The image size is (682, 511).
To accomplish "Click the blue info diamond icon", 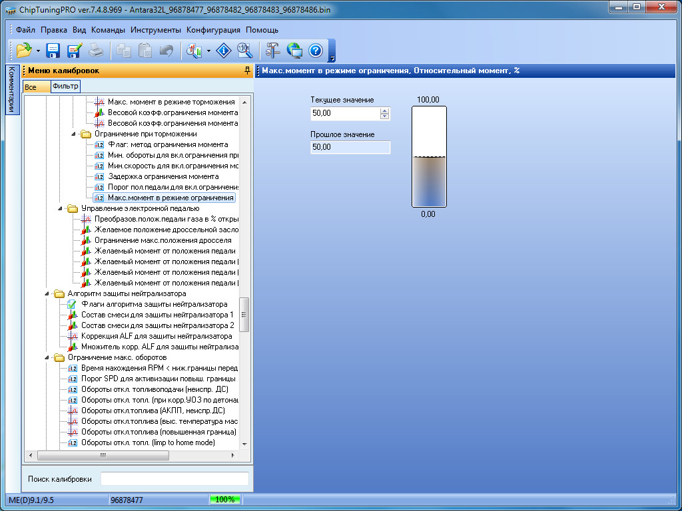I will coord(224,51).
